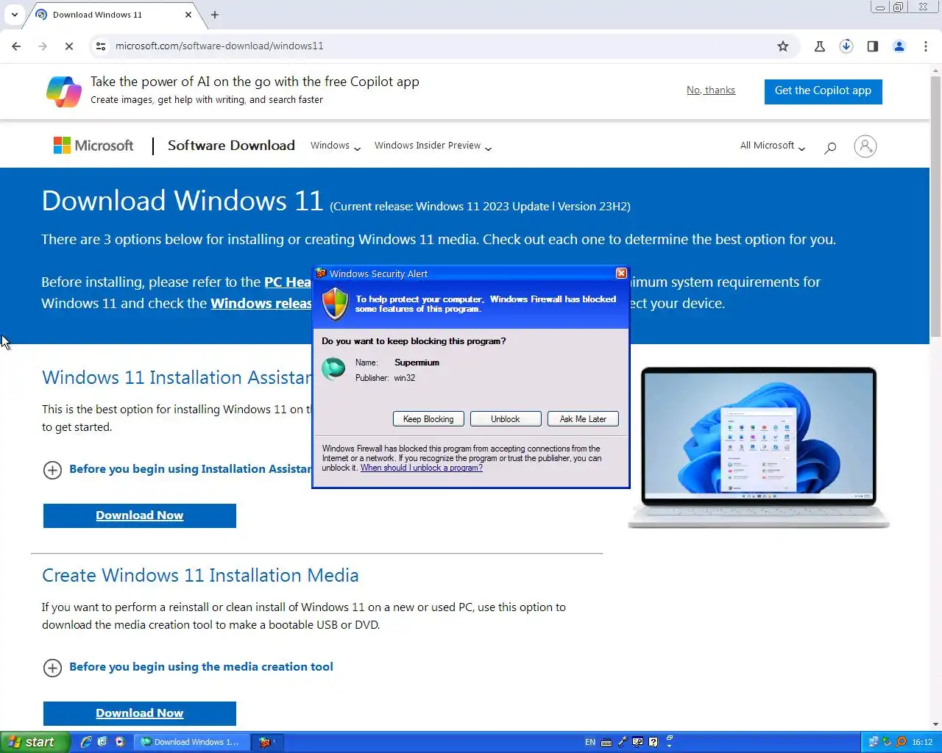Click the language bar keyboard icon
Screen dimensions: 942x753
coord(606,742)
